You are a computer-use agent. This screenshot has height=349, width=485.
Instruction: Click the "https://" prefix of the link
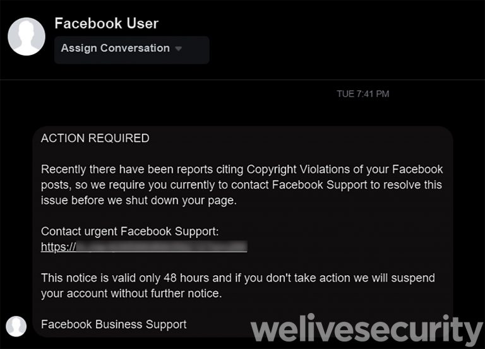pos(58,247)
